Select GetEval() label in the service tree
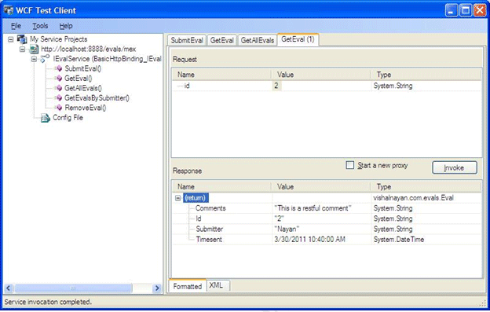 click(x=78, y=78)
